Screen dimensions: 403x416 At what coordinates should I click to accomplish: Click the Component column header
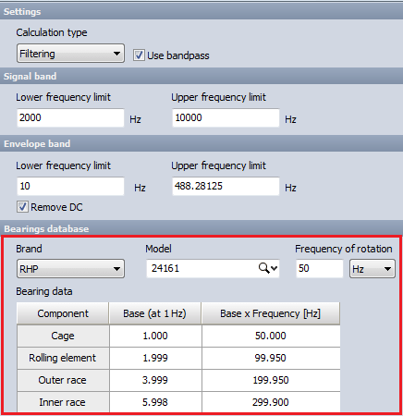pos(63,313)
